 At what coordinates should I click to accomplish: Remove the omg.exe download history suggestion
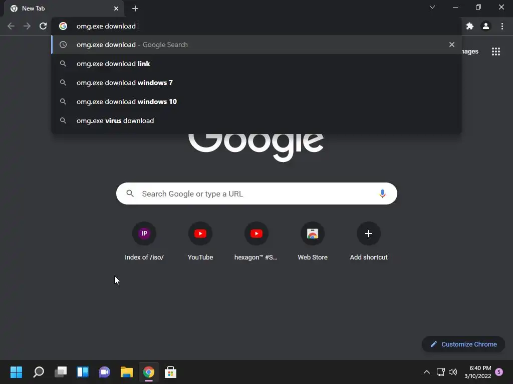pyautogui.click(x=452, y=44)
